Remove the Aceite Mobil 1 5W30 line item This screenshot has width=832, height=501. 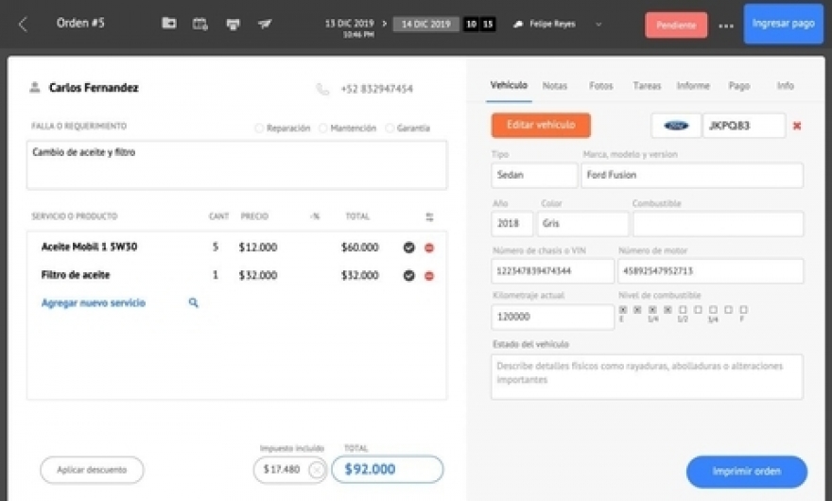[429, 248]
